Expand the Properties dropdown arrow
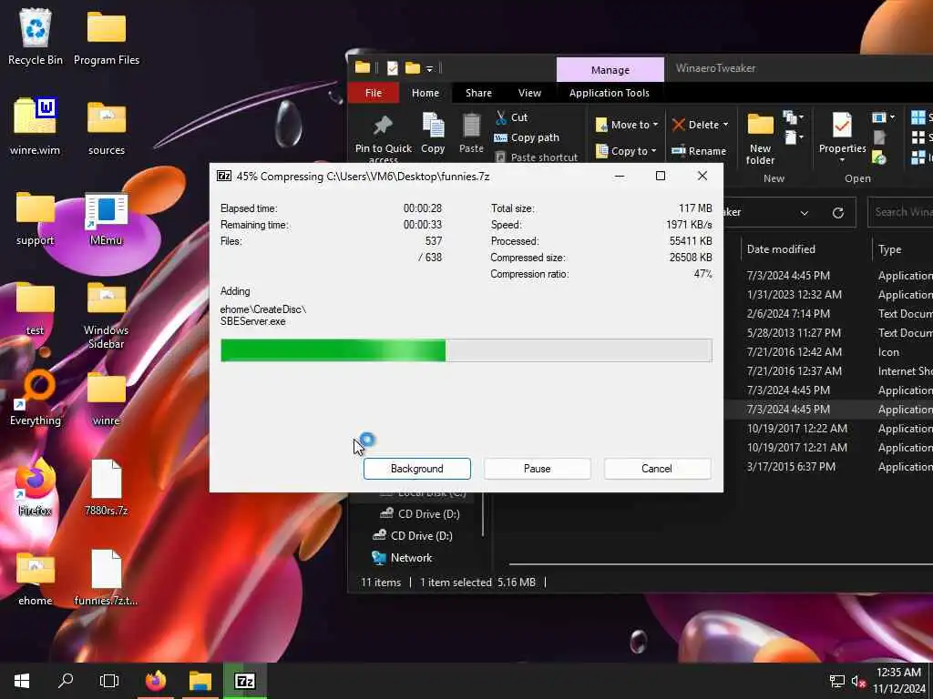The image size is (933, 699). (x=842, y=160)
